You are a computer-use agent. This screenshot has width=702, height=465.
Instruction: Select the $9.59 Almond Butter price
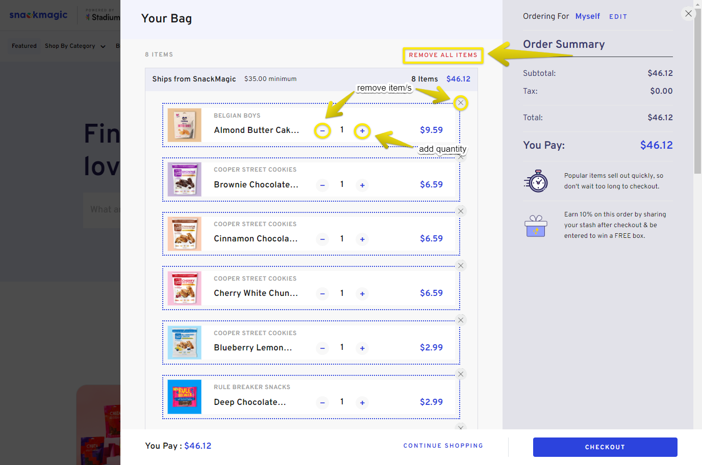coord(432,130)
